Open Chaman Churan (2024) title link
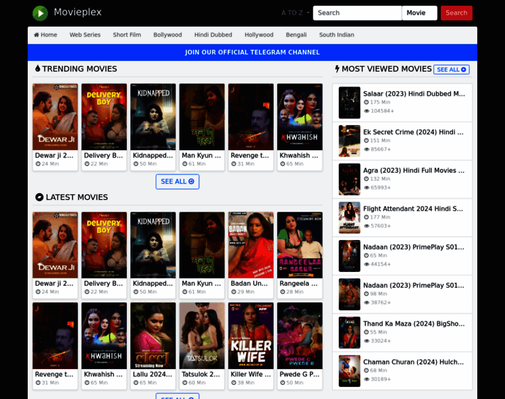The width and height of the screenshot is (505, 399). click(413, 362)
